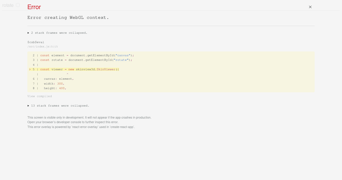The height and width of the screenshot is (180, 342).
Task: Close the error overlay with the X icon
Action: coord(310,7)
